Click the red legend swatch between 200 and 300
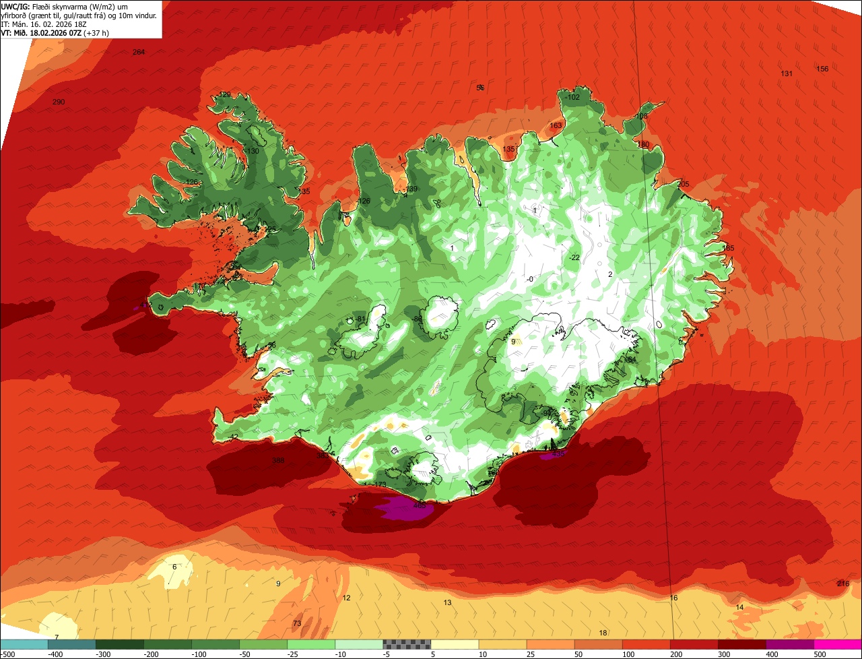862x659 pixels. point(694,644)
